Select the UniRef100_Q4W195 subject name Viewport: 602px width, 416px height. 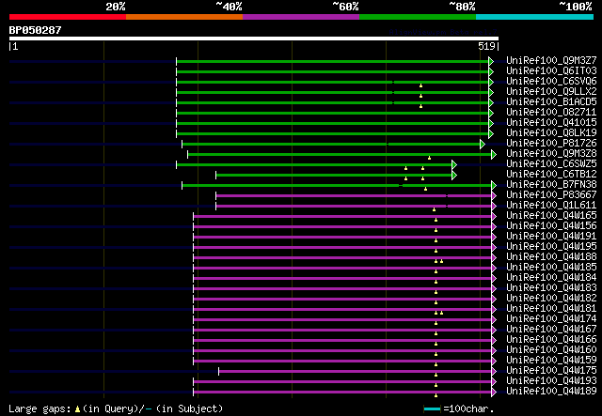coord(551,247)
